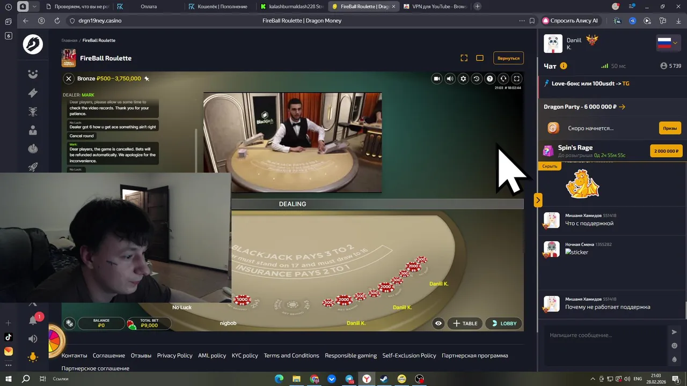Viewport: 687px width, 386px height.
Task: Enter fullscreen using in-game expand icon
Action: [516, 79]
